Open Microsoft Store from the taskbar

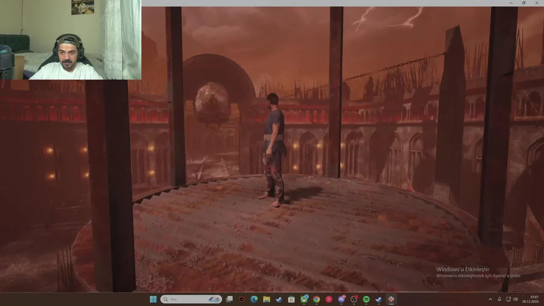pyautogui.click(x=292, y=299)
